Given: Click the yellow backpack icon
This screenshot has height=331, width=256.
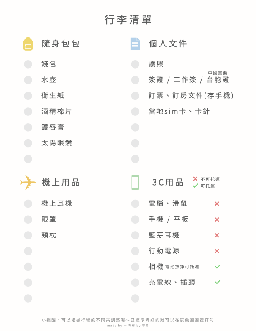Looking at the screenshot, I should pyautogui.click(x=28, y=43).
